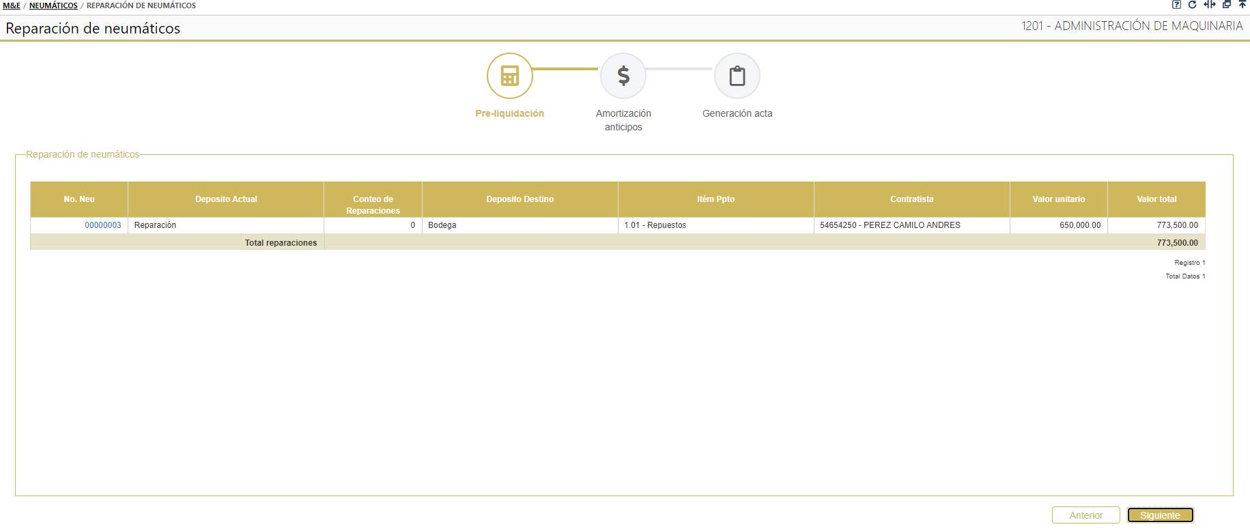Click unit value 650,000.00 cell
The width and height of the screenshot is (1250, 531).
point(1059,225)
